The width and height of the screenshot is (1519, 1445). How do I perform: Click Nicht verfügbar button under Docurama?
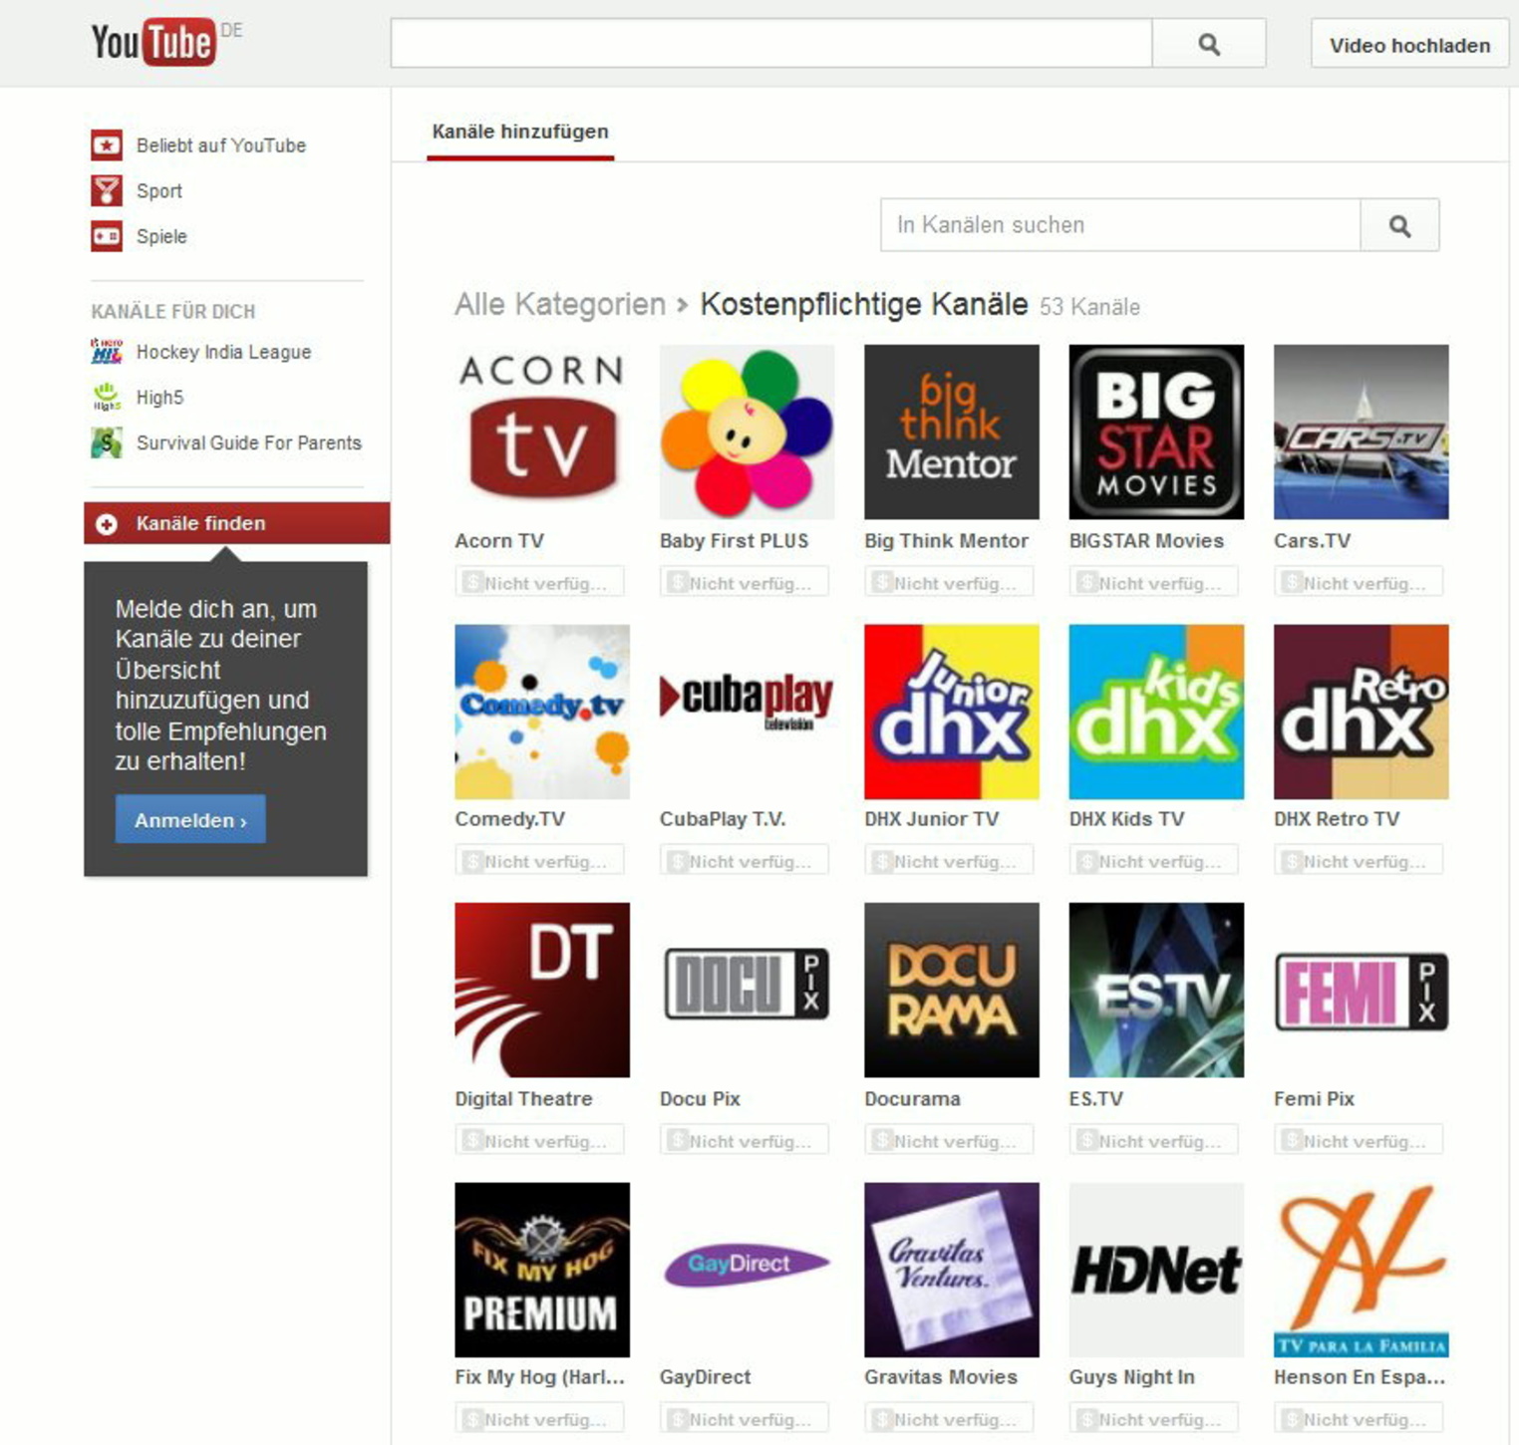click(x=949, y=1140)
